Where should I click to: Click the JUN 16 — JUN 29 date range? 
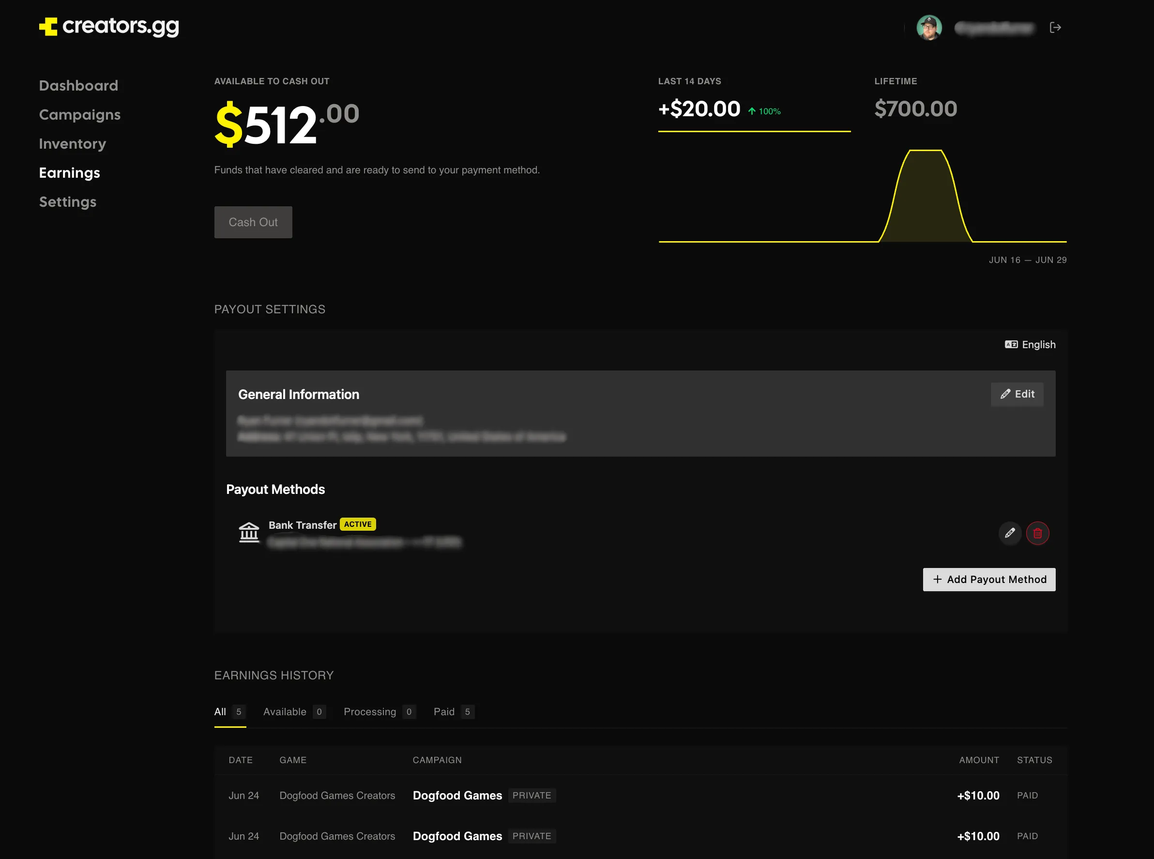coord(1028,260)
